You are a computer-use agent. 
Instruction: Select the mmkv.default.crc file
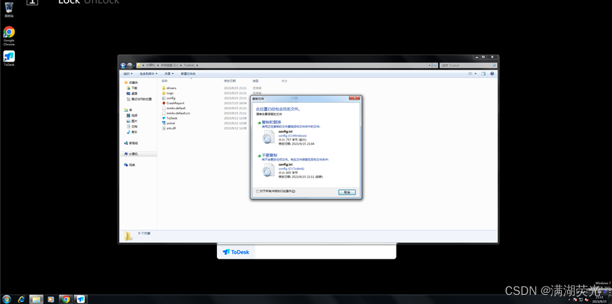click(x=176, y=113)
